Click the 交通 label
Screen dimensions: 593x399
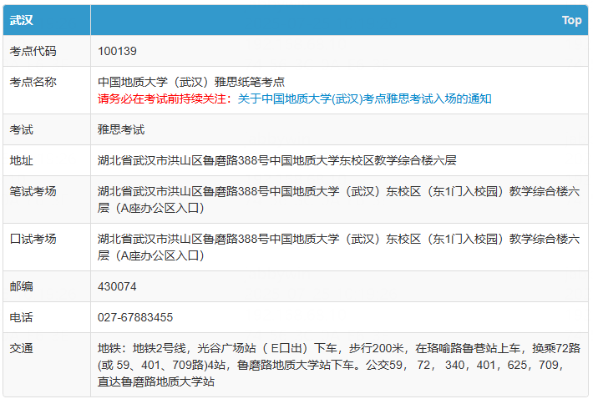coord(22,348)
